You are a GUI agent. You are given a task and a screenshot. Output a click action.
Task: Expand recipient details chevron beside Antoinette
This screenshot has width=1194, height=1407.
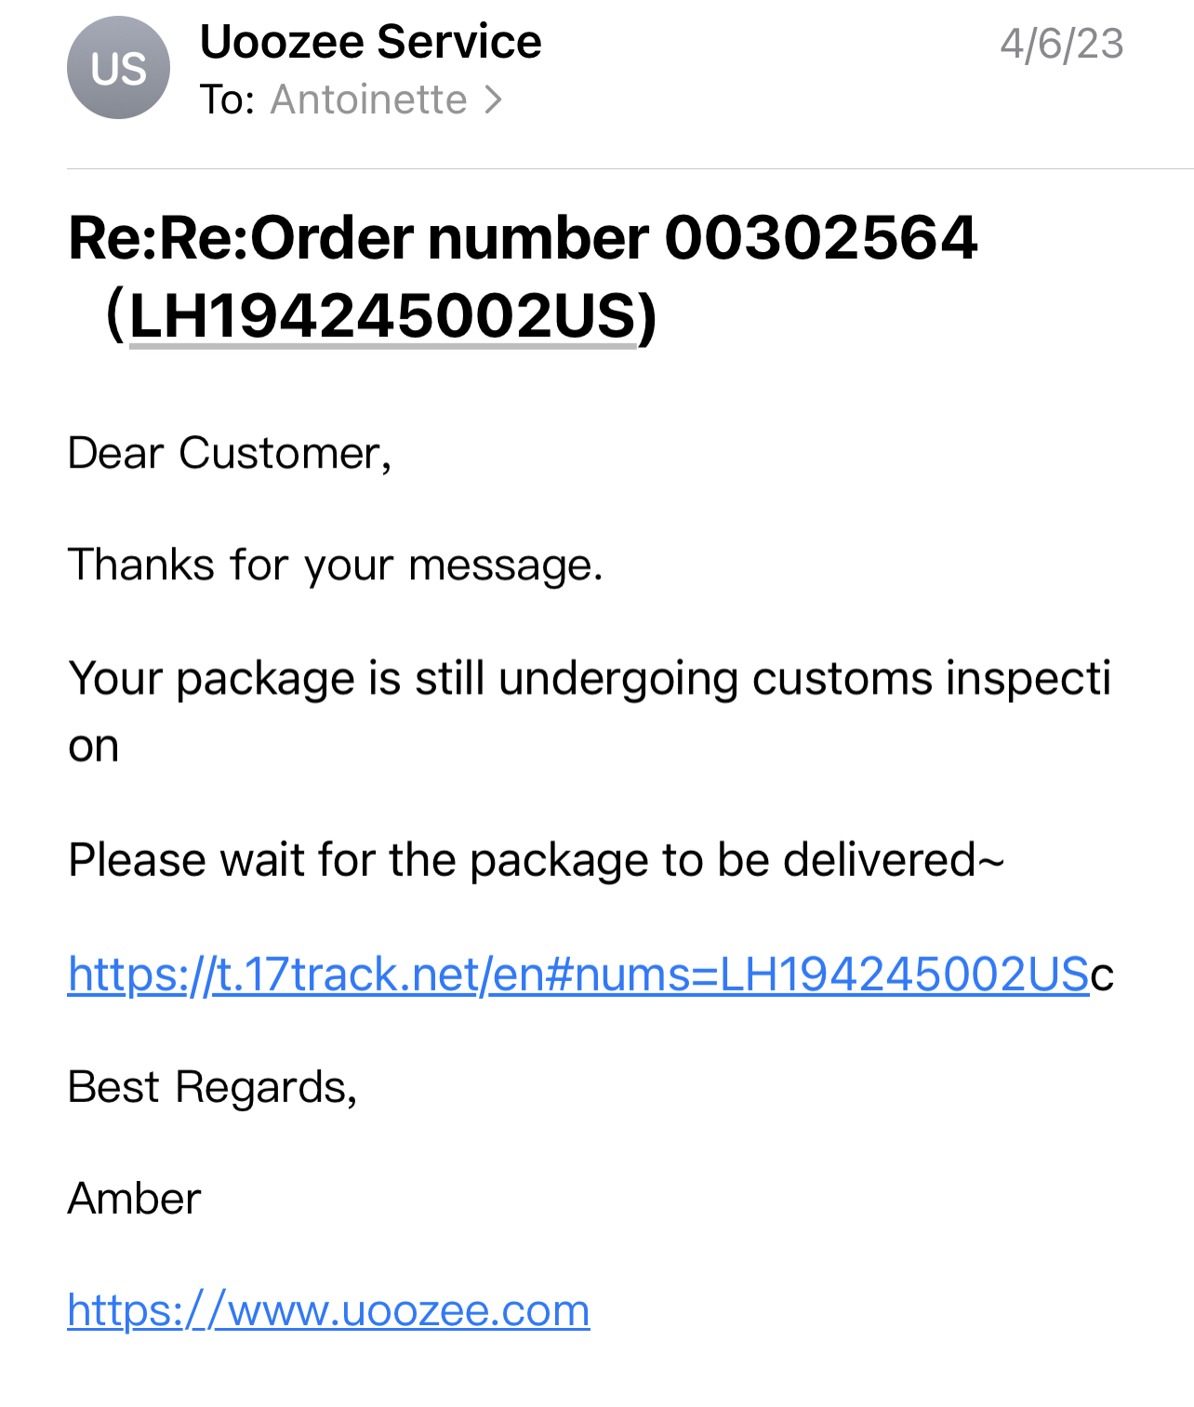point(494,100)
